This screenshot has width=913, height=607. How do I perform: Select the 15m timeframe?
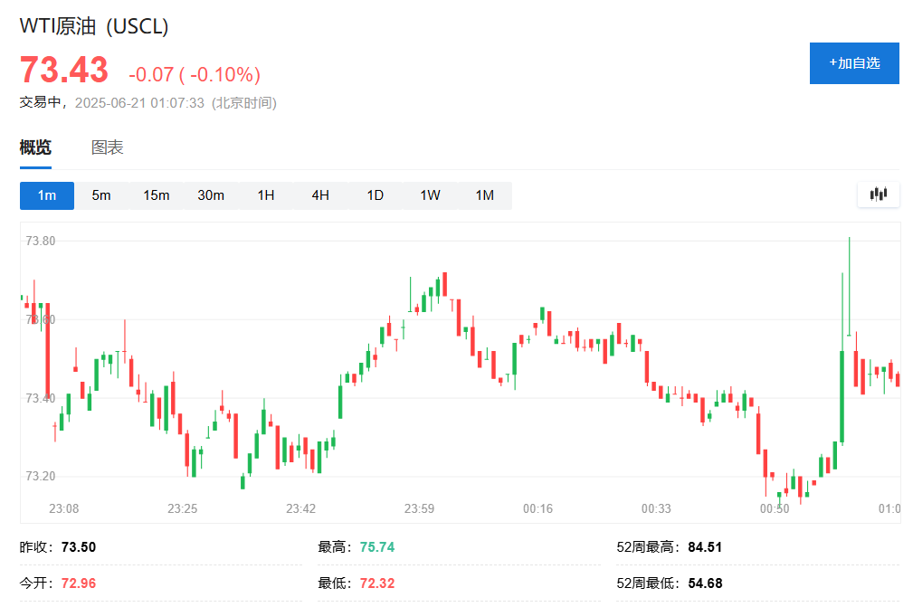click(x=156, y=195)
